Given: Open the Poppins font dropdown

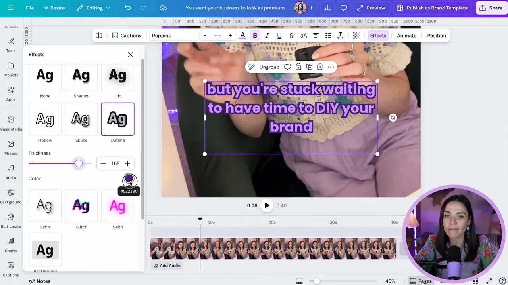Looking at the screenshot, I should tap(173, 35).
